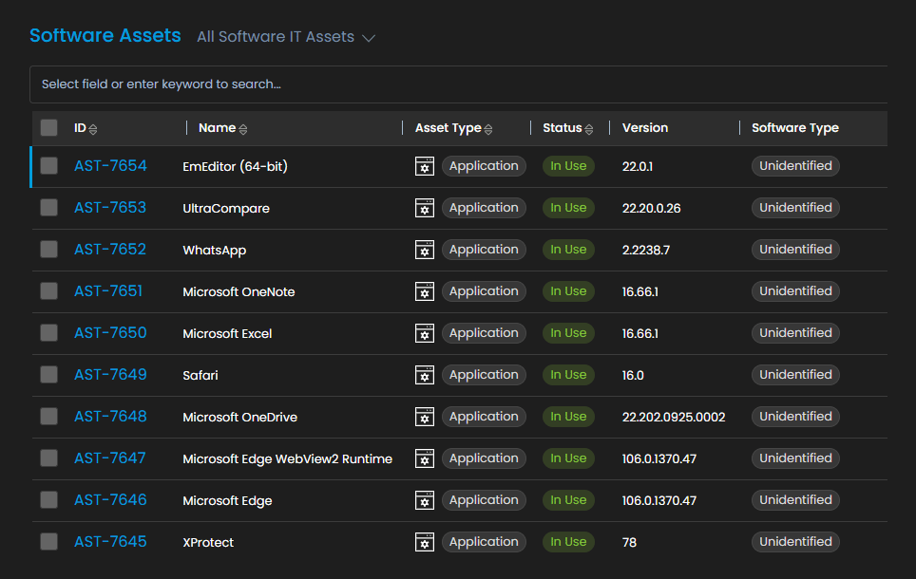Select the checkbox for AST-7654
The width and height of the screenshot is (916, 579).
pyautogui.click(x=49, y=166)
